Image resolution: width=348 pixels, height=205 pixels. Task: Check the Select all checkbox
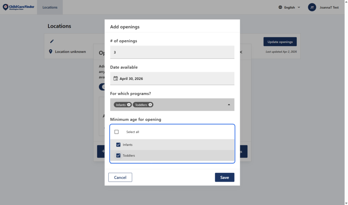click(x=117, y=132)
